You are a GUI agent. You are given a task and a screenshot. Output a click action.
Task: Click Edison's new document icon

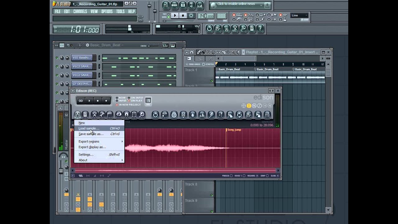pos(85,115)
